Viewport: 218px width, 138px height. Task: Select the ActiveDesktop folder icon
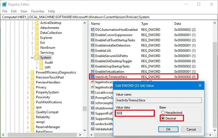tap(37, 23)
